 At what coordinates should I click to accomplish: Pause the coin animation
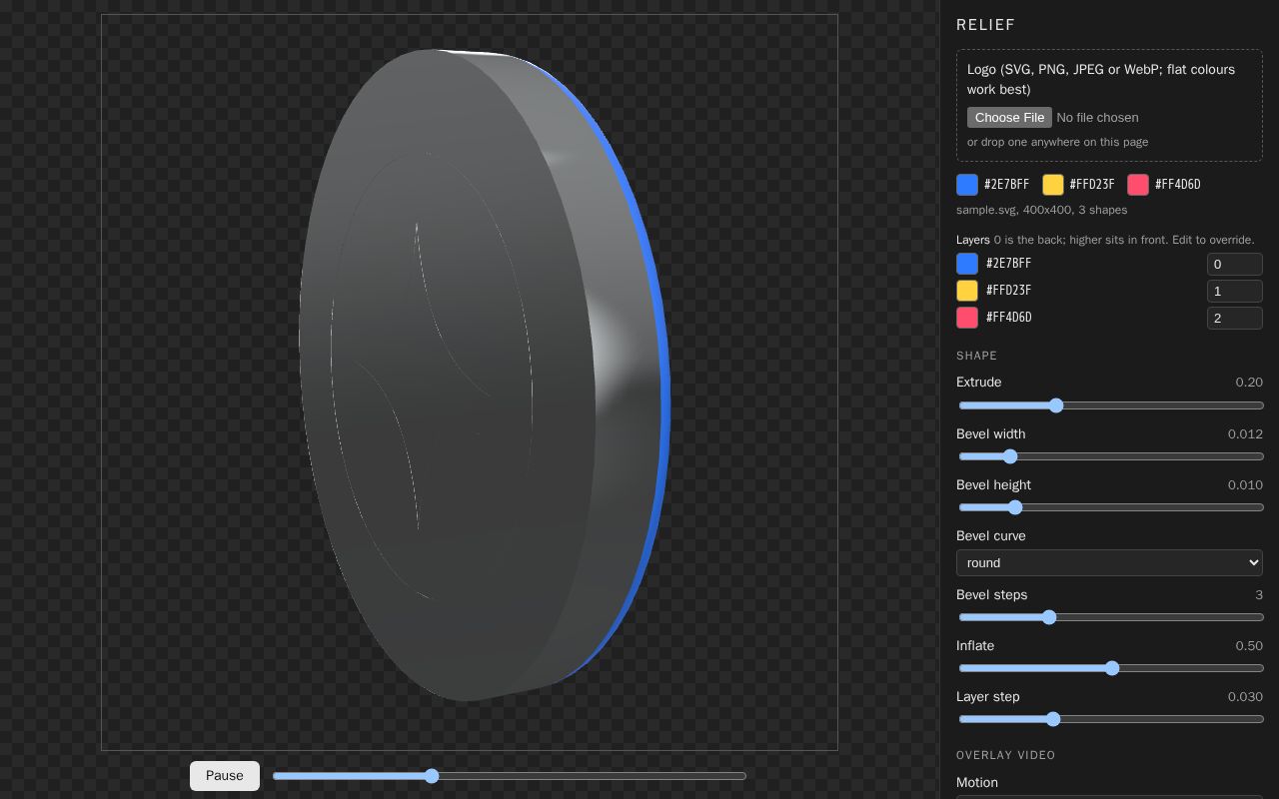[x=225, y=776]
